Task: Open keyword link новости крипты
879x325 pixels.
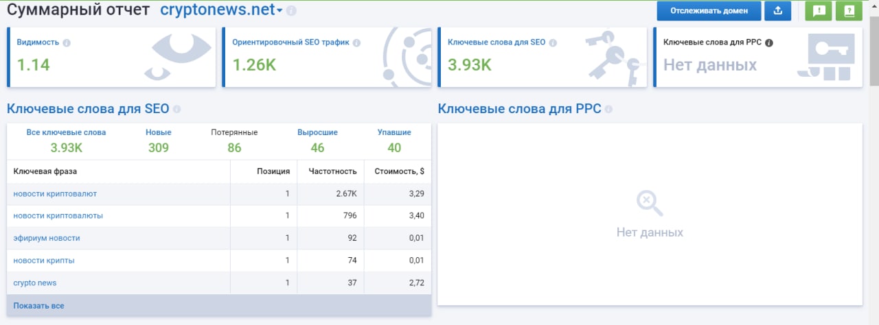Action: (44, 261)
